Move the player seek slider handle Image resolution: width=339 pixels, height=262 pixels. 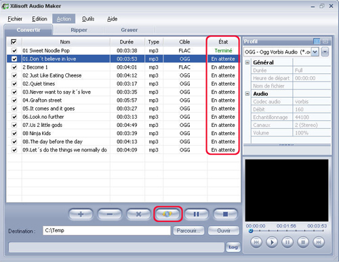coord(250,231)
